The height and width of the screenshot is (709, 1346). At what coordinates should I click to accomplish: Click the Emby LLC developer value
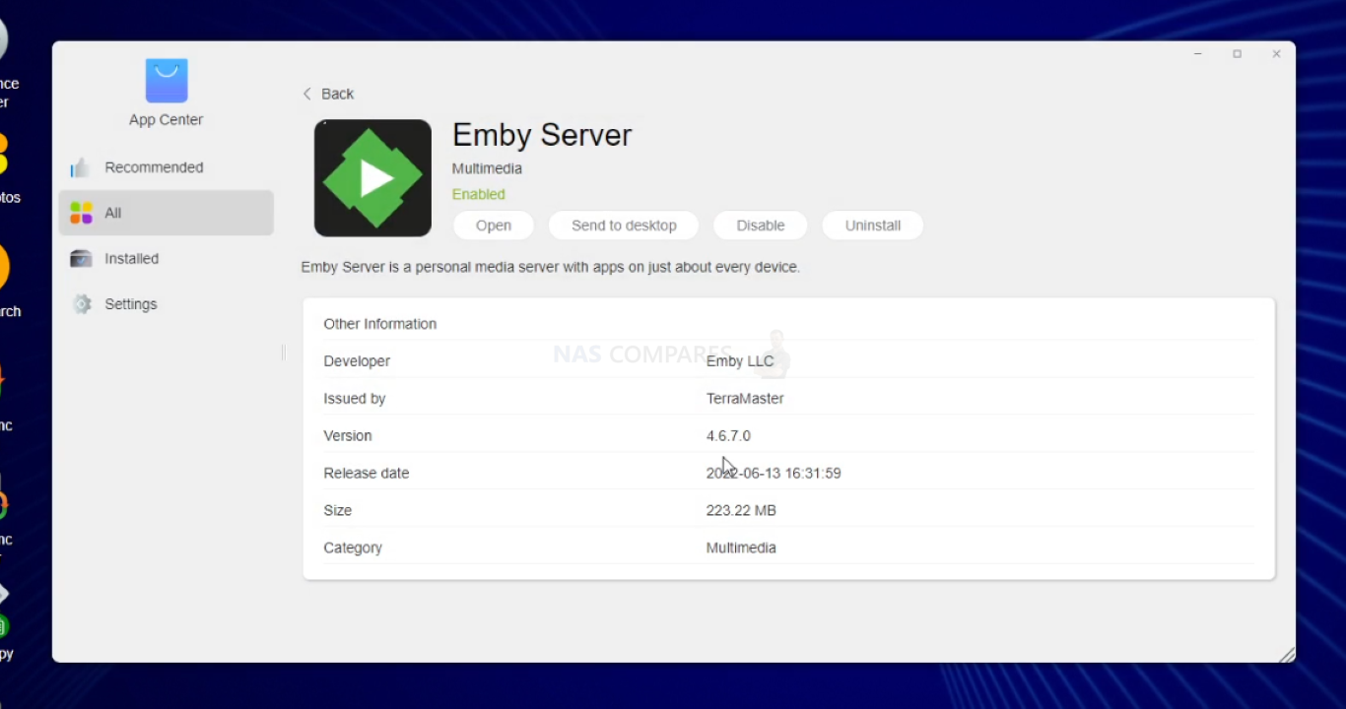(x=740, y=361)
